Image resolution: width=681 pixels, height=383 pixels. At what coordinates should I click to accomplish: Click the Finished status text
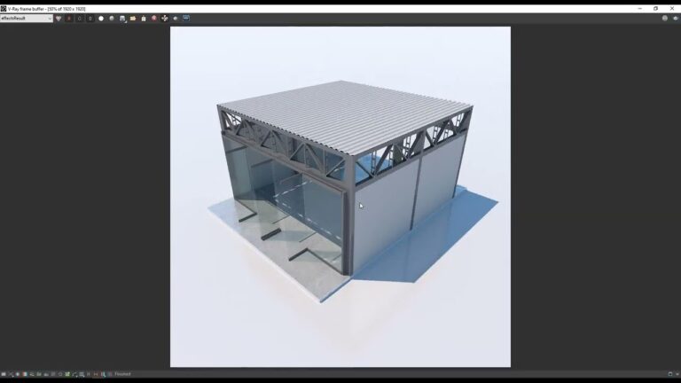point(122,374)
